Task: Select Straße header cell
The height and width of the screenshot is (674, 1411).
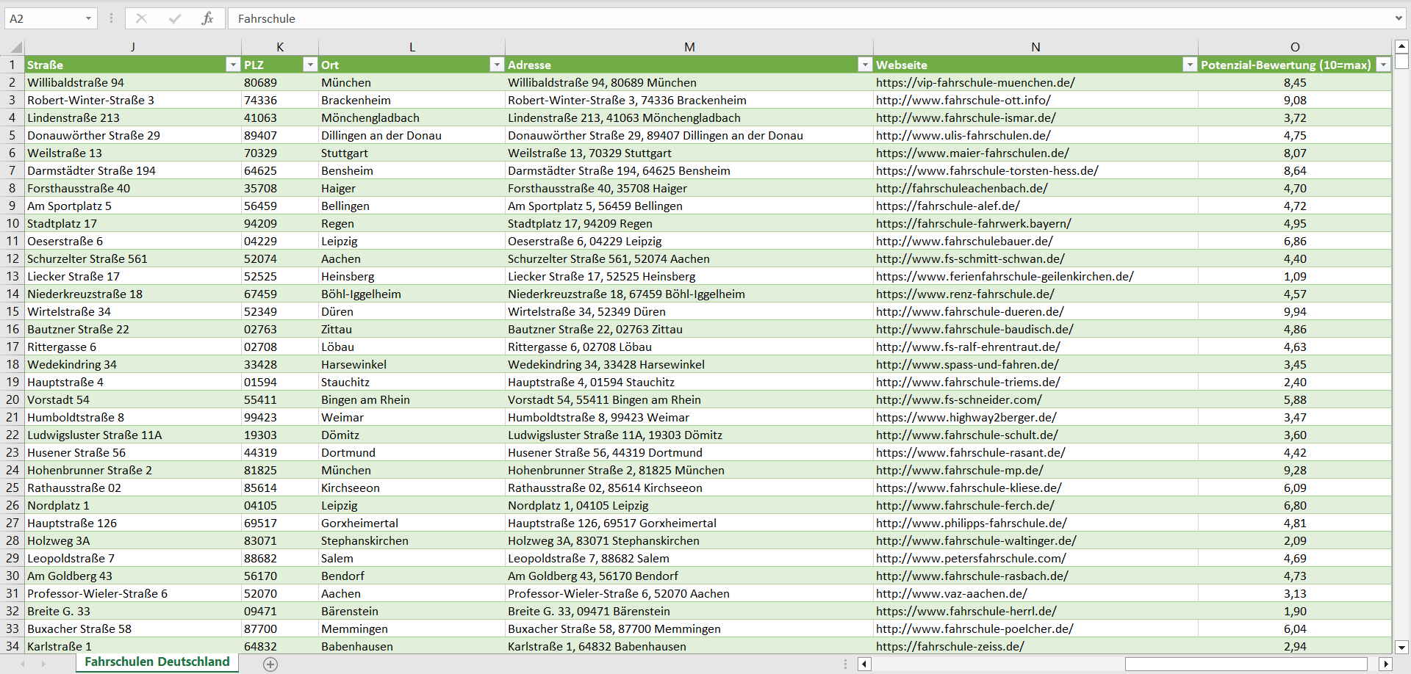Action: (x=133, y=65)
